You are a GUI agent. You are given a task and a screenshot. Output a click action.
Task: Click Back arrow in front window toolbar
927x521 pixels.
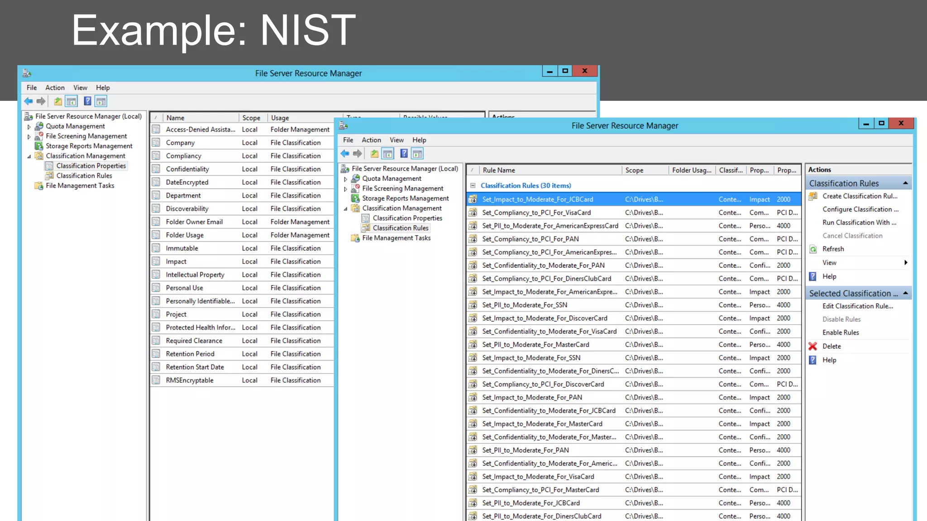(x=345, y=154)
